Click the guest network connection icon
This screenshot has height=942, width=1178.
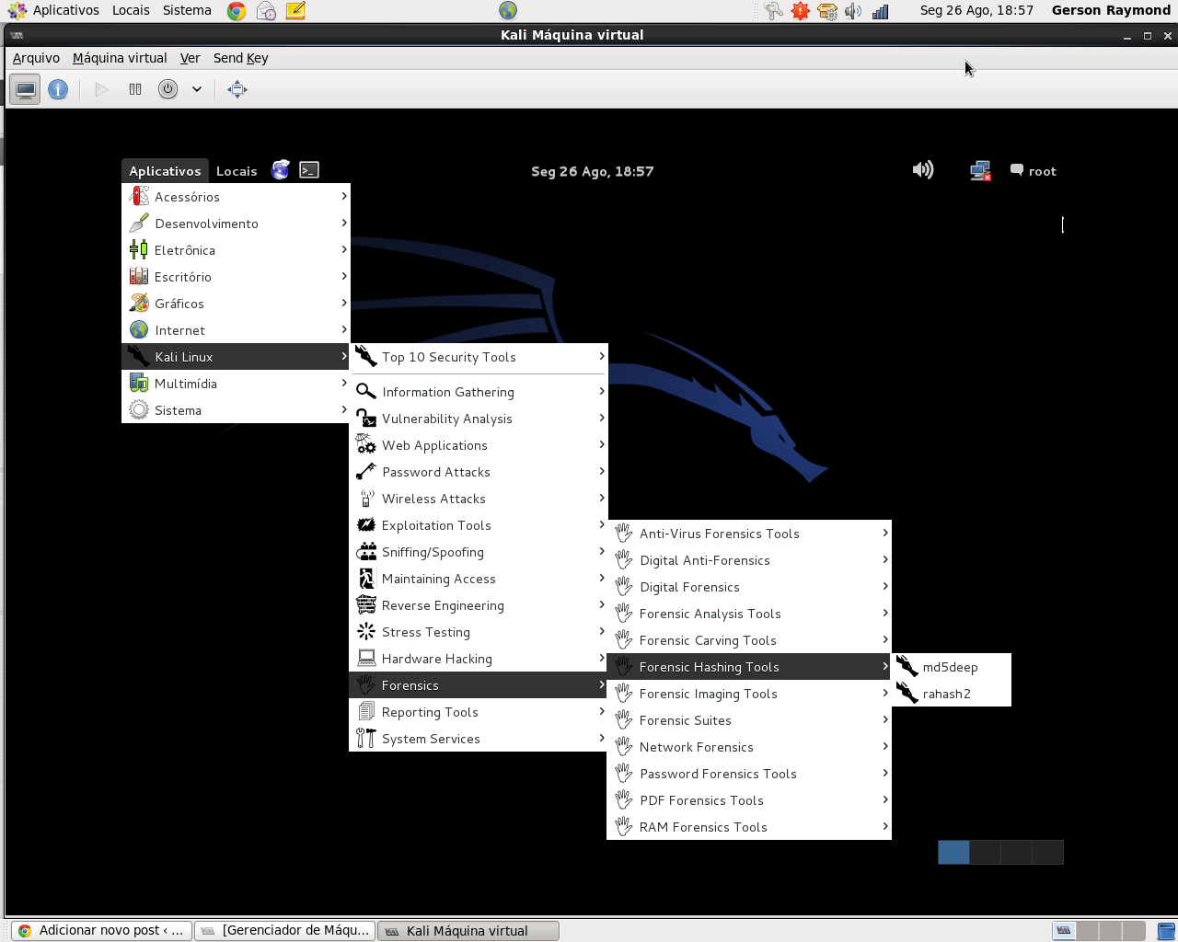tap(980, 171)
